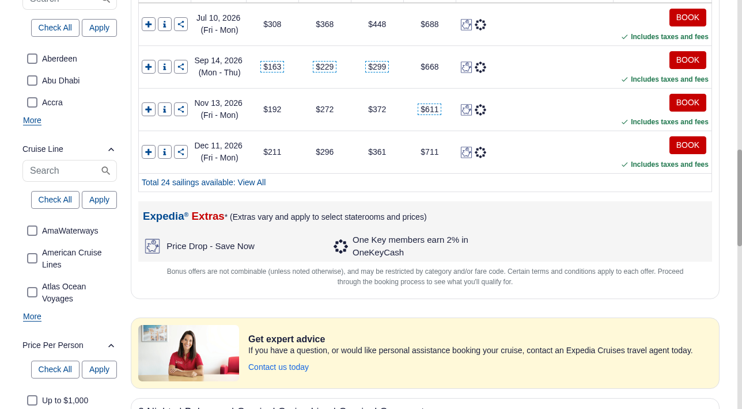Toggle the Abu Dhabi checkbox
This screenshot has height=409, width=742.
click(x=32, y=81)
